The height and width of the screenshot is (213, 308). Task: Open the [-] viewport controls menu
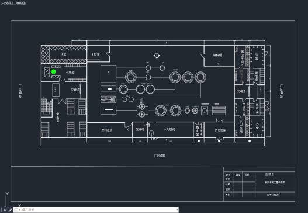pos(2,3)
